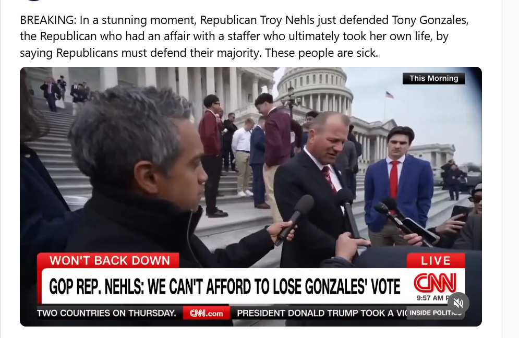519x338 pixels.
Task: Click the Nehls headline in the chyron
Action: click(224, 286)
